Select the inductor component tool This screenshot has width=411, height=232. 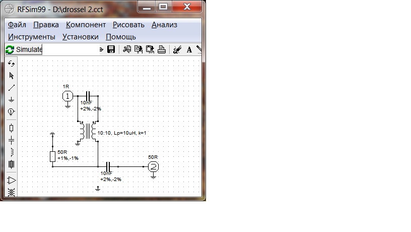click(x=11, y=152)
